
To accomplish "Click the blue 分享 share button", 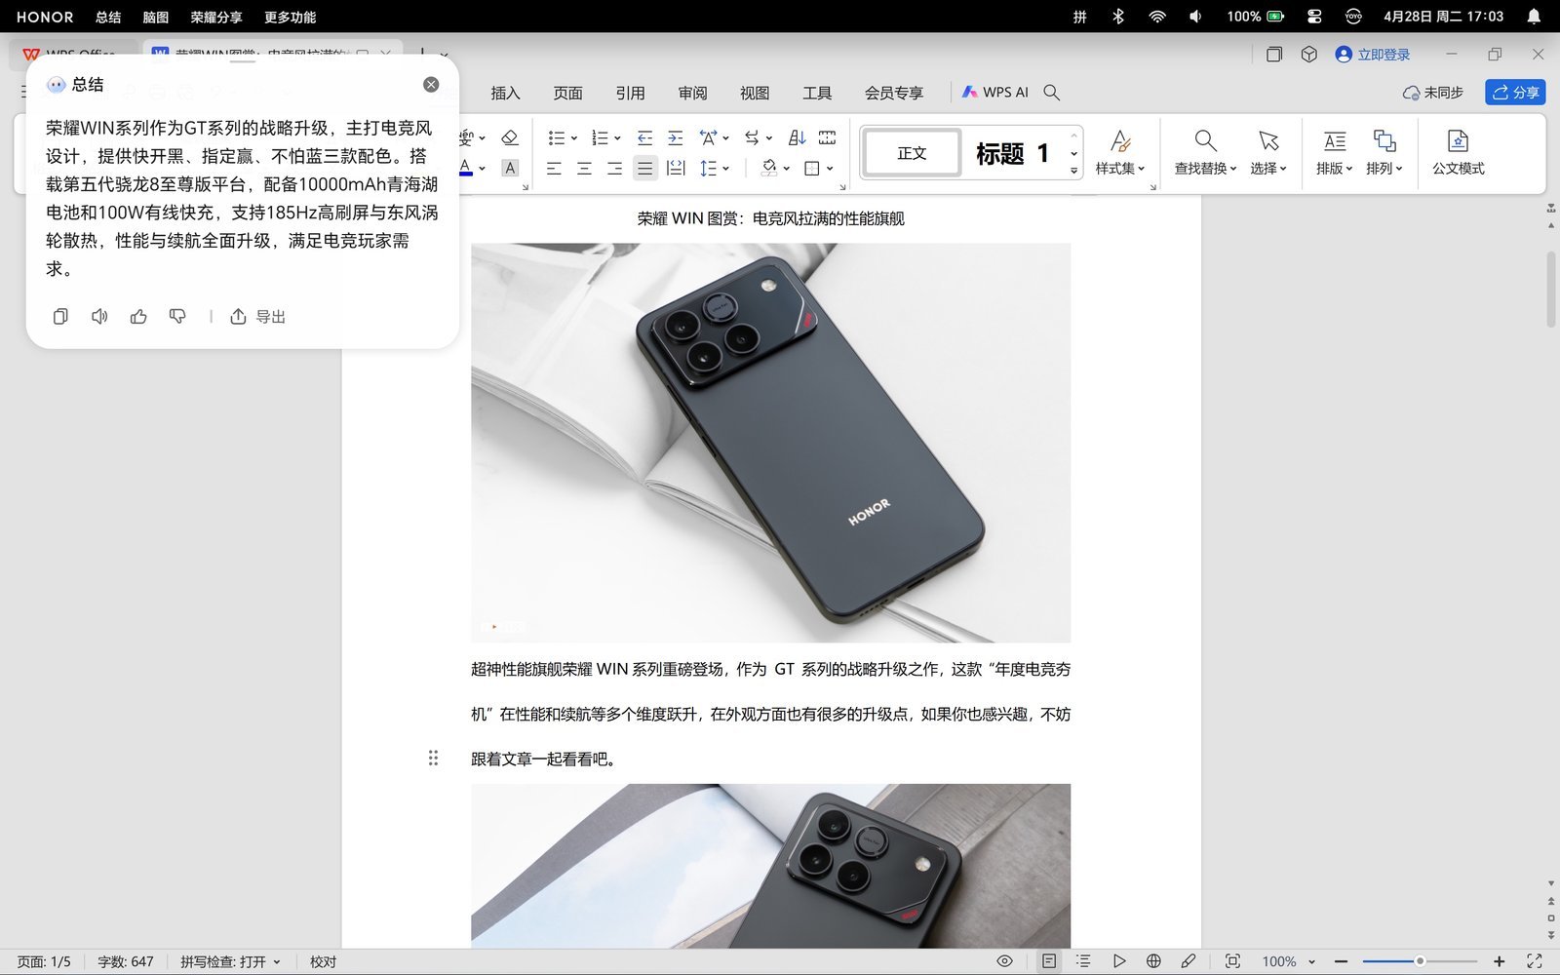I will [x=1514, y=93].
